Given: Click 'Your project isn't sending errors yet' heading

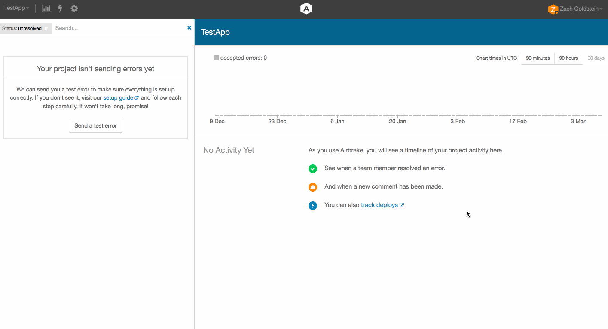Looking at the screenshot, I should [x=95, y=69].
